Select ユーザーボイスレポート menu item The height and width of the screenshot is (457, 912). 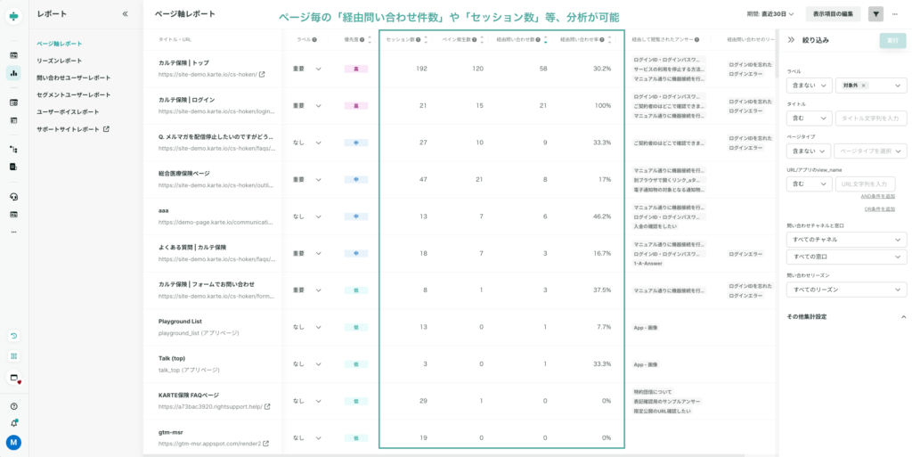pos(68,111)
